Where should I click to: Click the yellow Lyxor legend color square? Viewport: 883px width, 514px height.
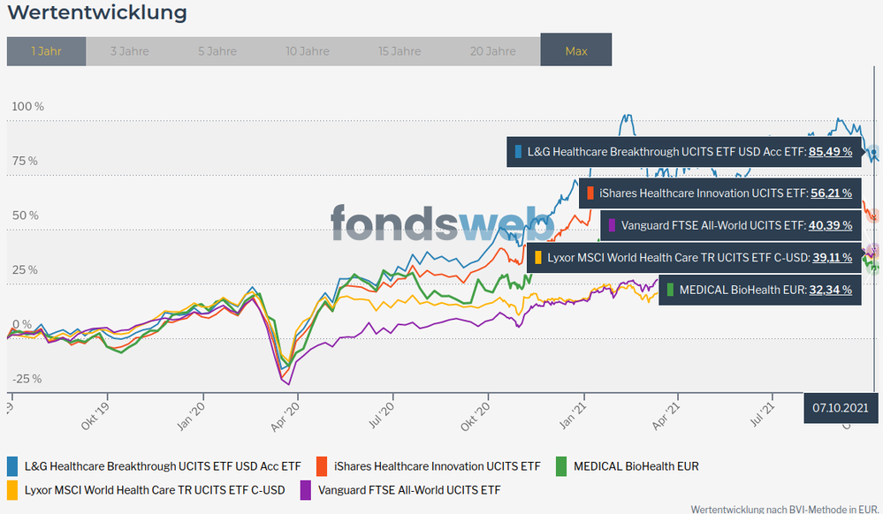[12, 489]
